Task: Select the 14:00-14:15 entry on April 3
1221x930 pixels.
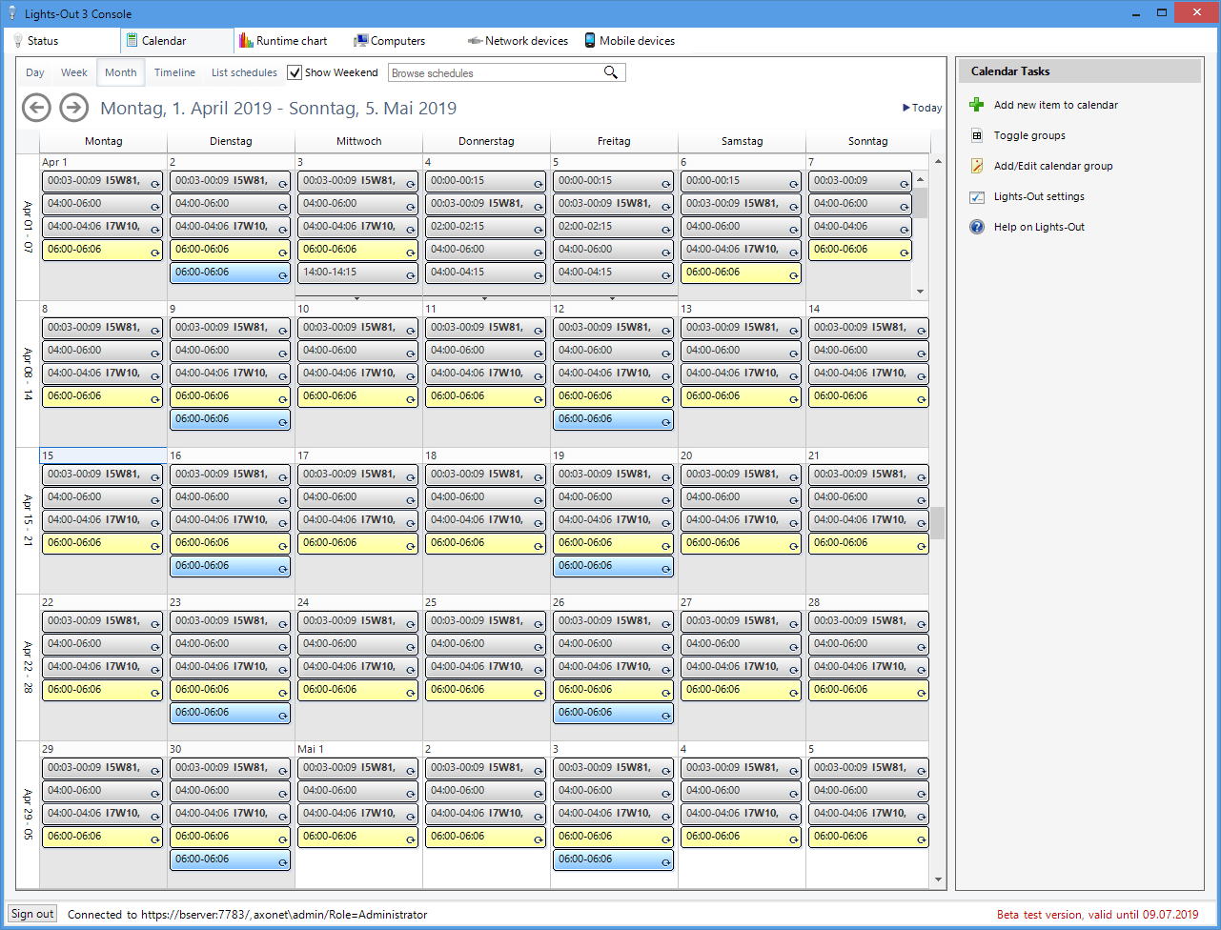Action: pos(357,273)
